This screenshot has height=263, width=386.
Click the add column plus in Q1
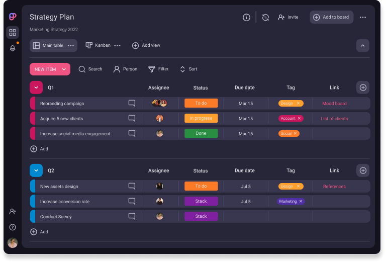363,87
